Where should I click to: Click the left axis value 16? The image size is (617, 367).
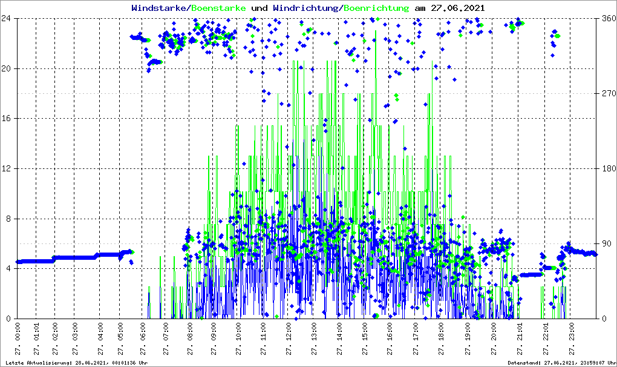click(6, 119)
